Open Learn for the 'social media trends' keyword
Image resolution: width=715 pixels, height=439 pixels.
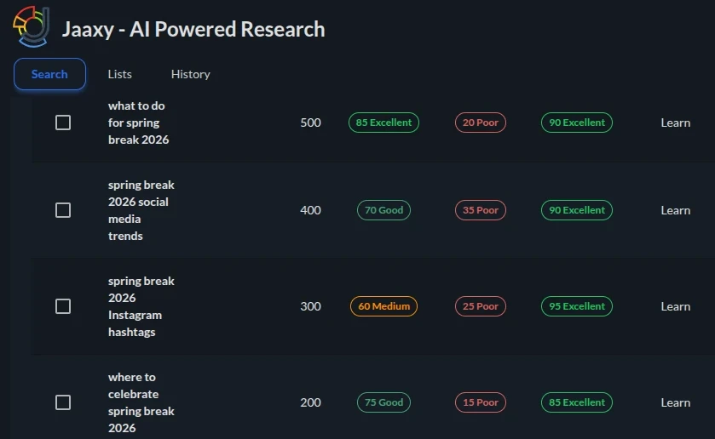coord(675,210)
